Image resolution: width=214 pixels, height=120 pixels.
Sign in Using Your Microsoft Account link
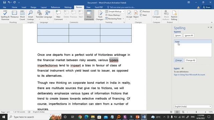tap(189, 75)
